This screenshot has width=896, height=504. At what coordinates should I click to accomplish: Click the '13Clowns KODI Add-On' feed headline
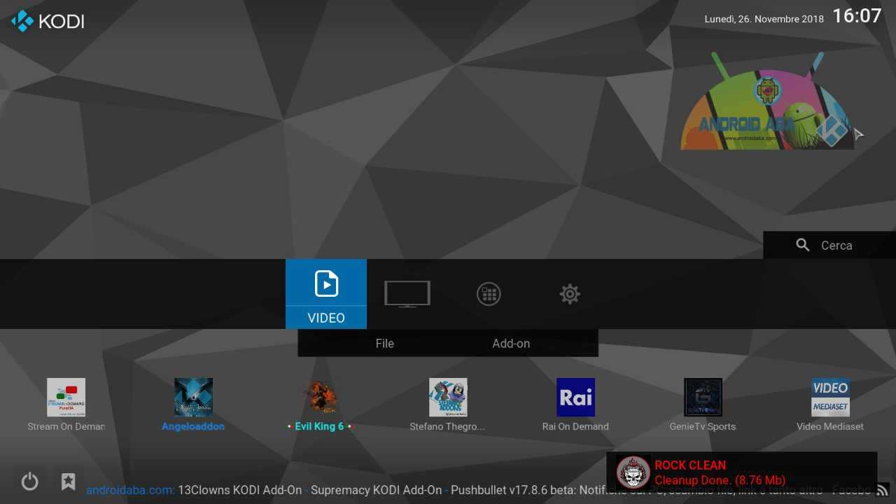point(240,490)
